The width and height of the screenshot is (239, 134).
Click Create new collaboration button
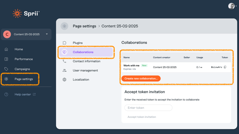[141, 78]
